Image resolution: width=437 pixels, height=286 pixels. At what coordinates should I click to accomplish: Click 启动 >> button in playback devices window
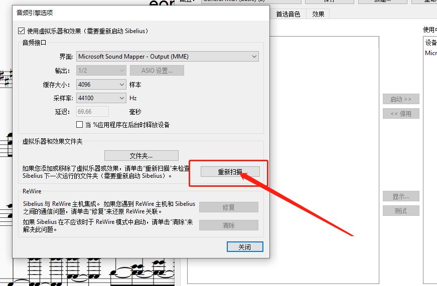coord(401,99)
